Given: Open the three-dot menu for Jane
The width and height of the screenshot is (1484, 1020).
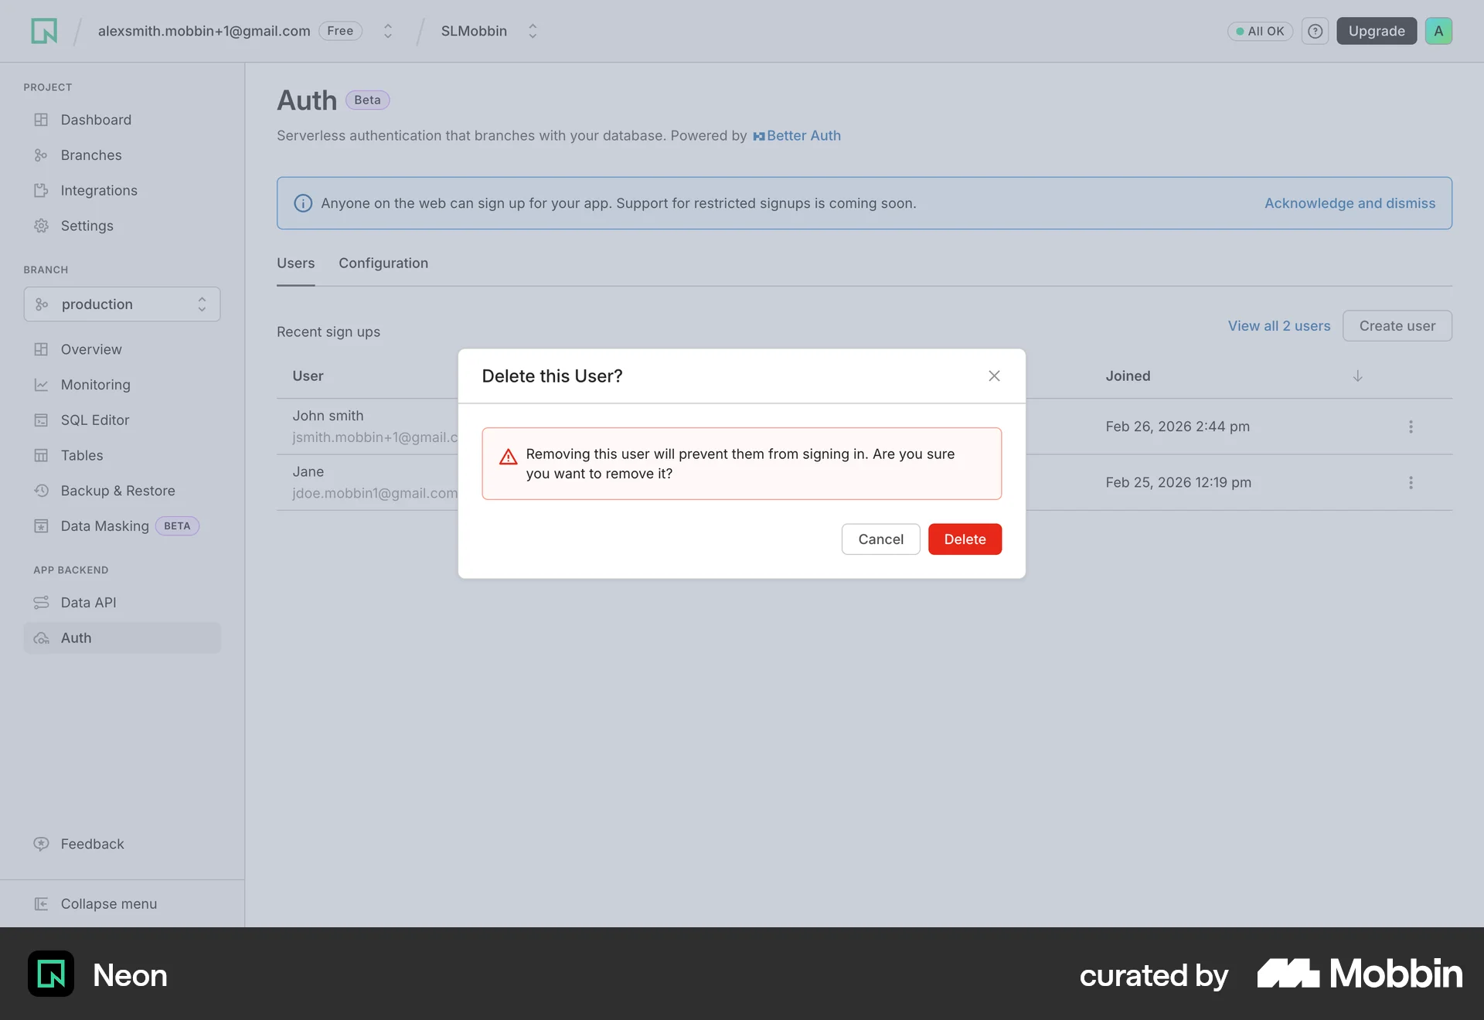Looking at the screenshot, I should click(x=1411, y=482).
